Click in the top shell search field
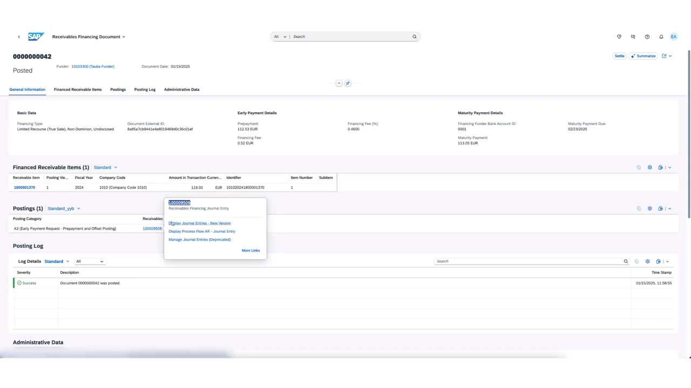Screen dimensions: 691x388 coord(351,37)
